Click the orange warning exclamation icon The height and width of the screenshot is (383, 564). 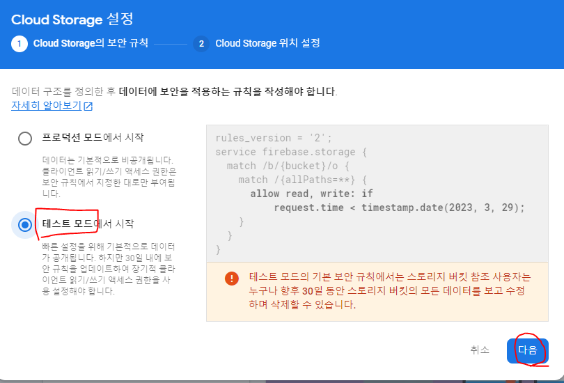(x=232, y=279)
